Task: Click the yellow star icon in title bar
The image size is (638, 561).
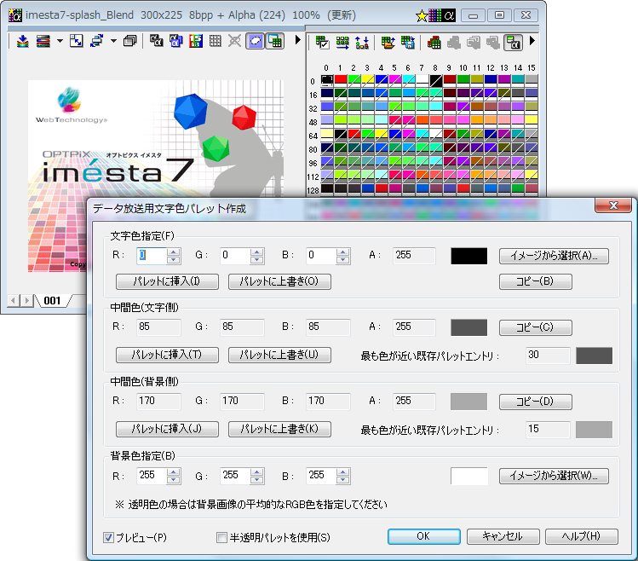Action: [x=422, y=16]
